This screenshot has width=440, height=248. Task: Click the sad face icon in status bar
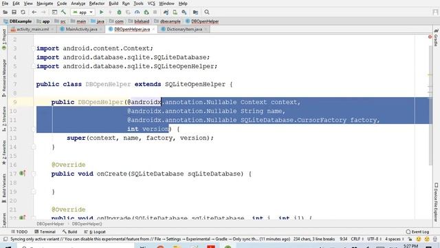click(427, 239)
